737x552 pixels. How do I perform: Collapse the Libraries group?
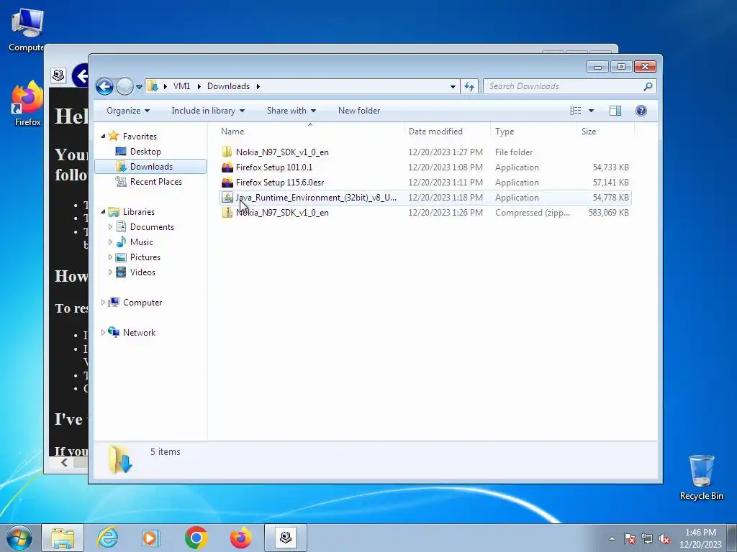click(103, 212)
